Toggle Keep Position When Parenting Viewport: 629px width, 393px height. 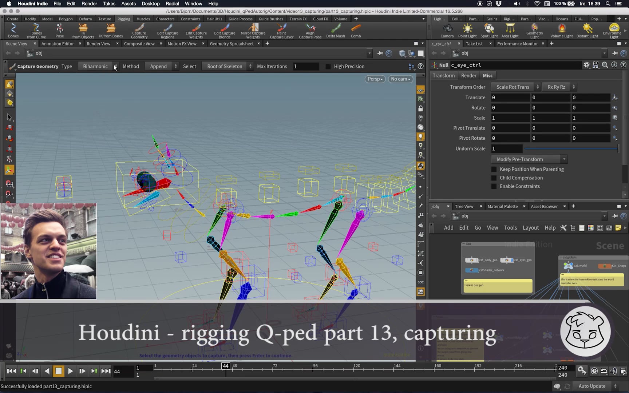click(494, 169)
